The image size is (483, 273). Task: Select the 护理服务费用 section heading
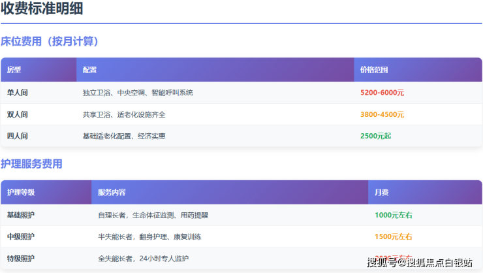point(31,164)
